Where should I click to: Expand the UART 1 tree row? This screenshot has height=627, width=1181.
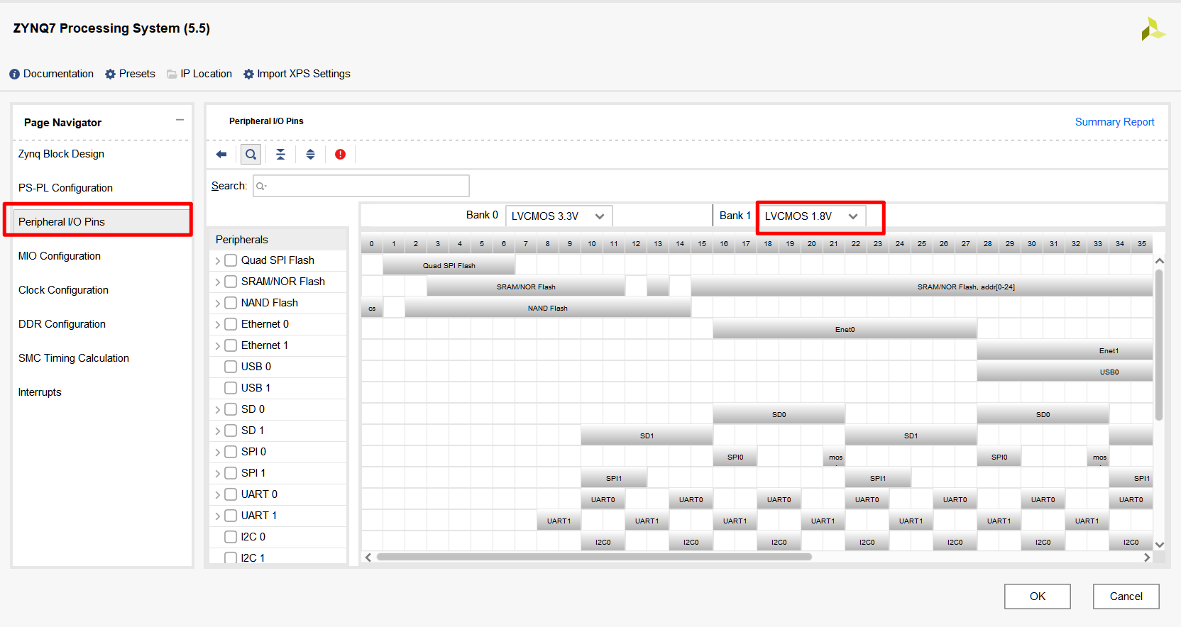tap(217, 516)
